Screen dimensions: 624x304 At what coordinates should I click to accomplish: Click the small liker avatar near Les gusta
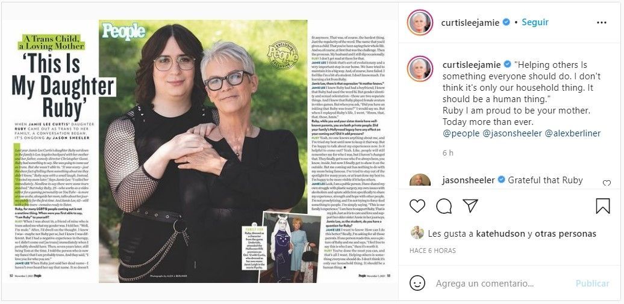417,233
